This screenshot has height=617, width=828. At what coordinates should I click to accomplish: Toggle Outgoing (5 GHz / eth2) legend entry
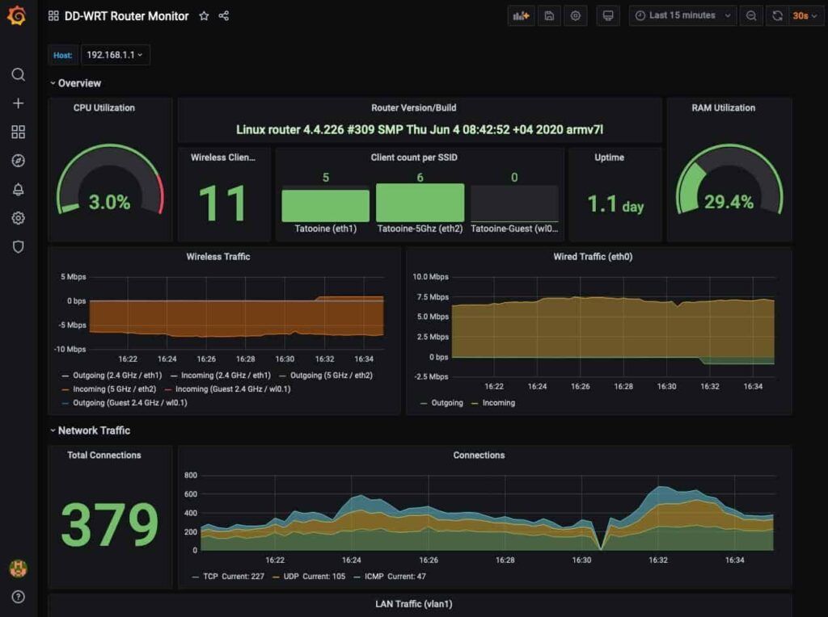click(x=331, y=376)
